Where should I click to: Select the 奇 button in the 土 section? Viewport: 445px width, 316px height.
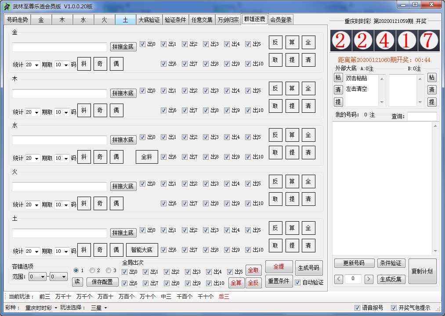pyautogui.click(x=100, y=250)
